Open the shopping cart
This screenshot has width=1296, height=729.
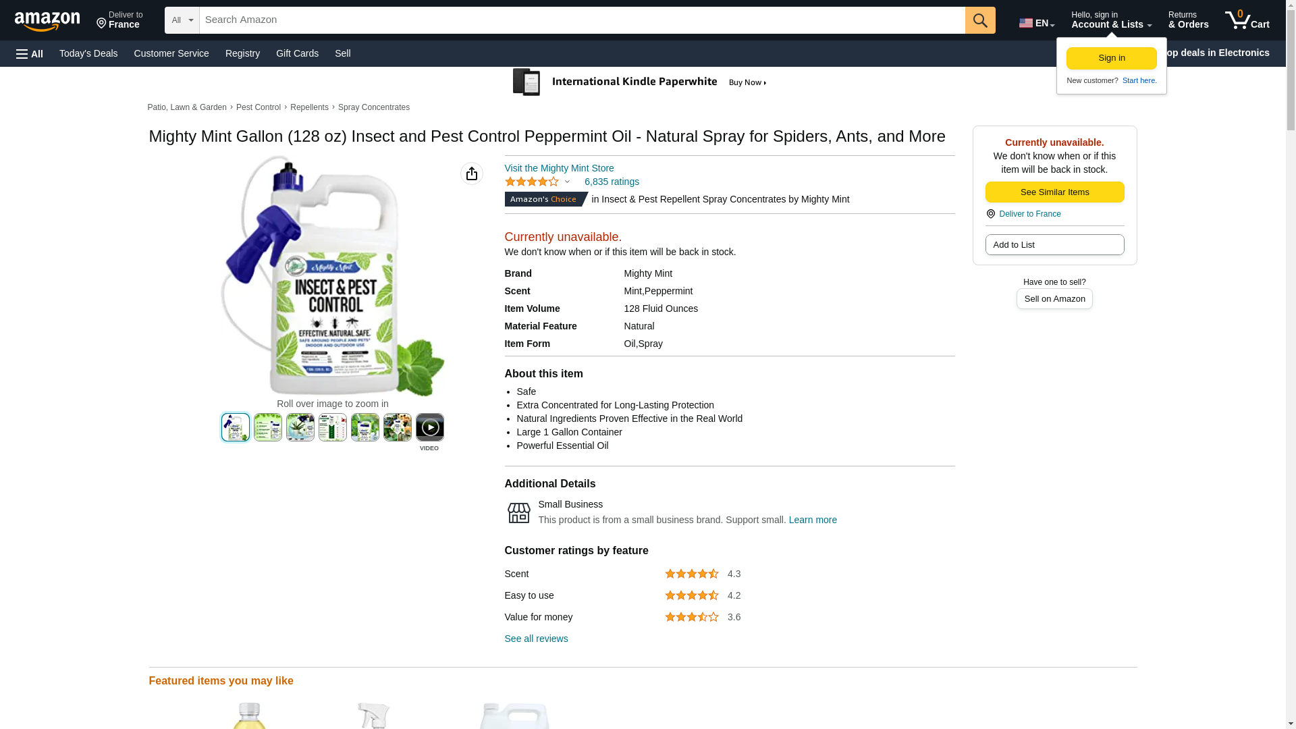[x=1247, y=20]
